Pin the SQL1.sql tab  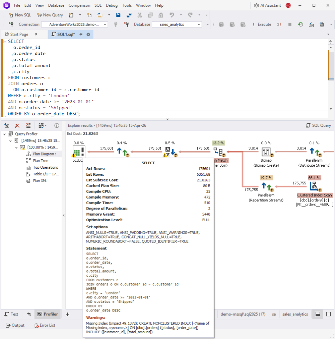pyautogui.click(x=81, y=35)
